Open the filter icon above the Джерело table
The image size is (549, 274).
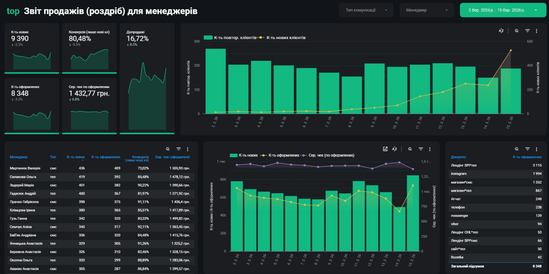pyautogui.click(x=527, y=149)
